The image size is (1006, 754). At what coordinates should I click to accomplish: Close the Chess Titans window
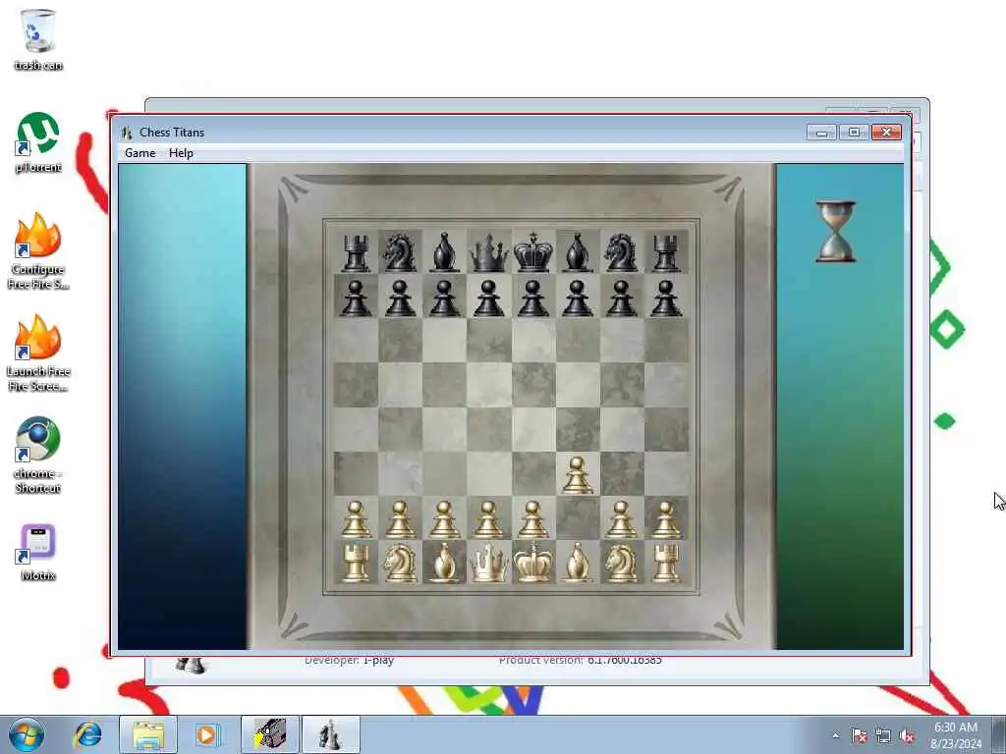pos(887,133)
